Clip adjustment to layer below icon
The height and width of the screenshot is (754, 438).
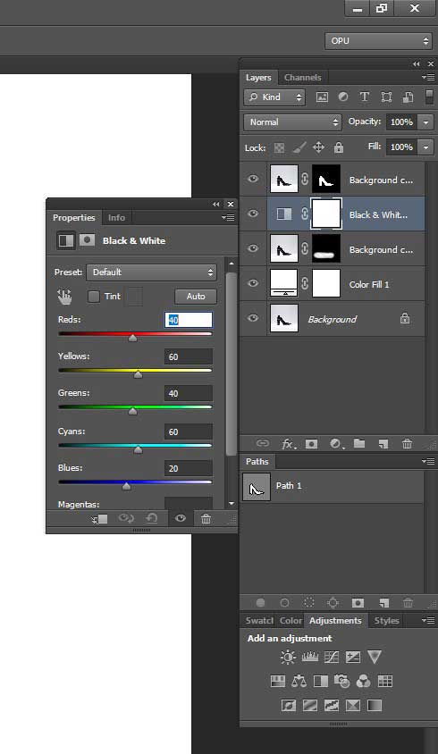point(100,519)
